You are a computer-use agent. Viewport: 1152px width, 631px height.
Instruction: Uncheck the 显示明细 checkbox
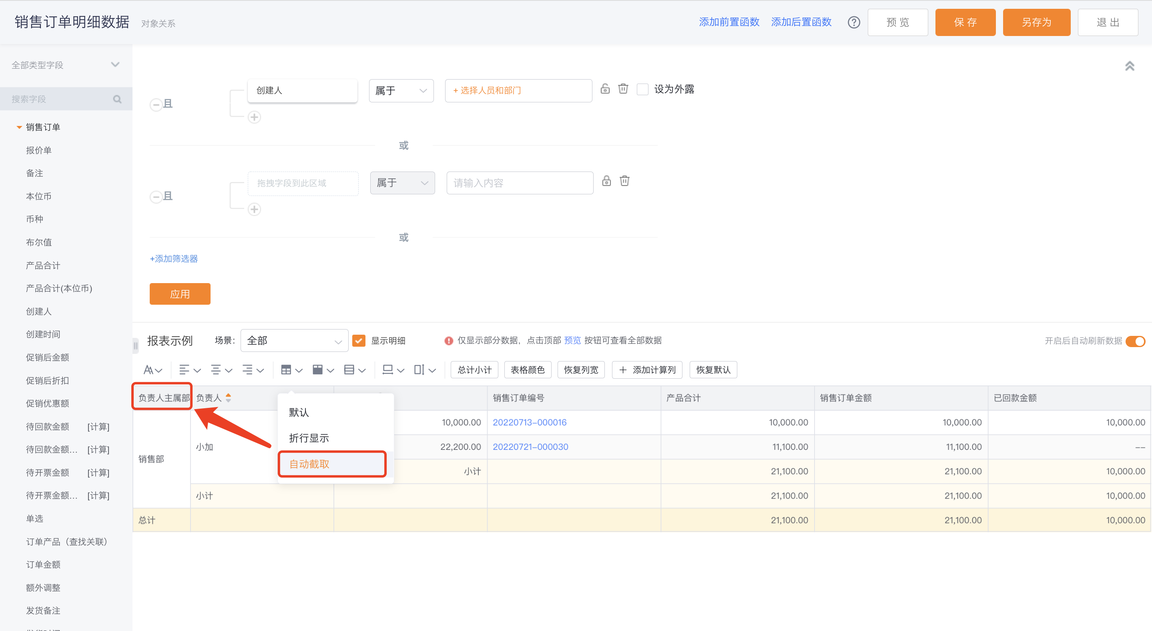point(359,341)
